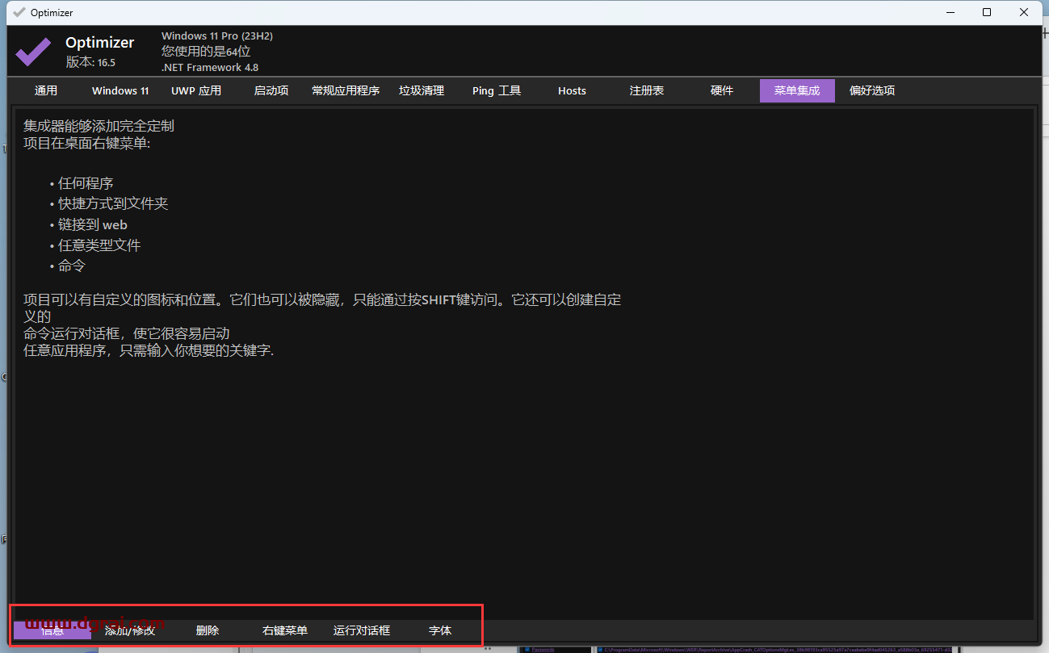Click the .NET Framework 4.8 label

pyautogui.click(x=210, y=68)
